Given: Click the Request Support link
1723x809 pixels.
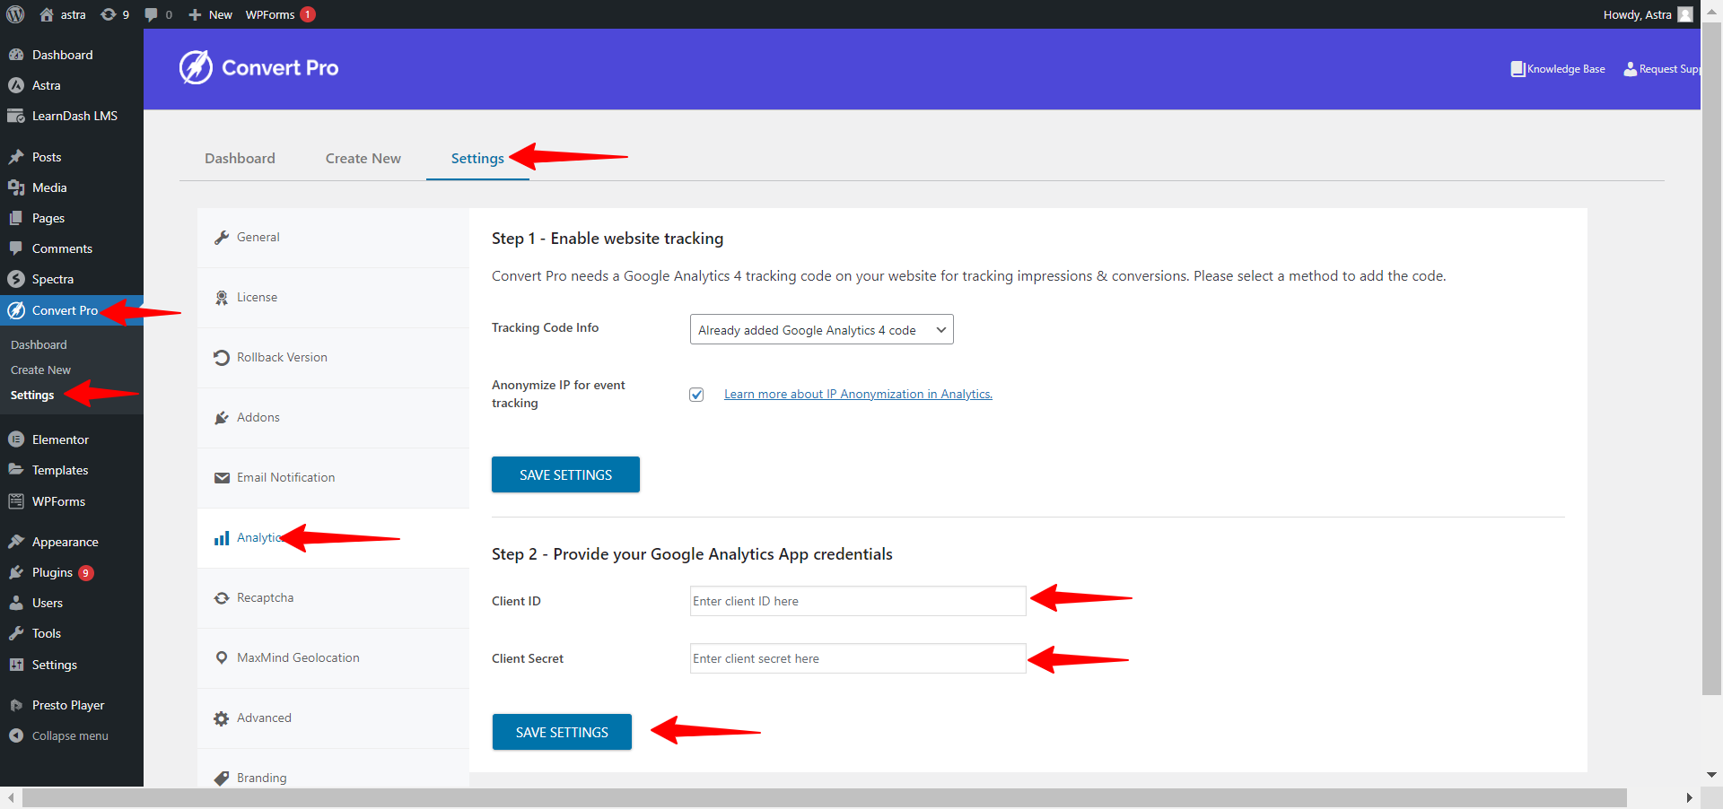Looking at the screenshot, I should 1662,69.
